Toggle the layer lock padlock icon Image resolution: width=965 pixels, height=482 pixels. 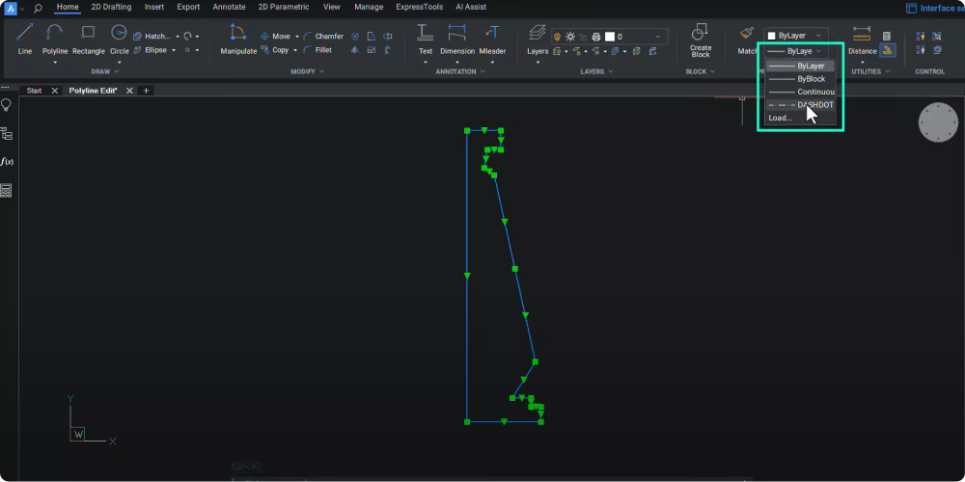coord(583,37)
